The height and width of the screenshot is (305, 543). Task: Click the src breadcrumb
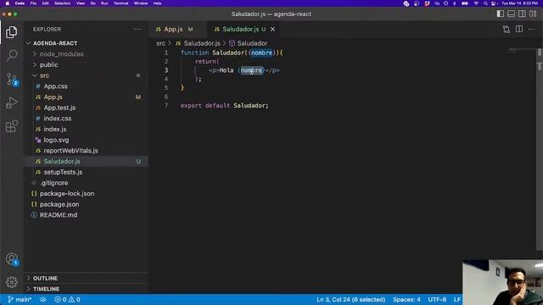pyautogui.click(x=160, y=43)
